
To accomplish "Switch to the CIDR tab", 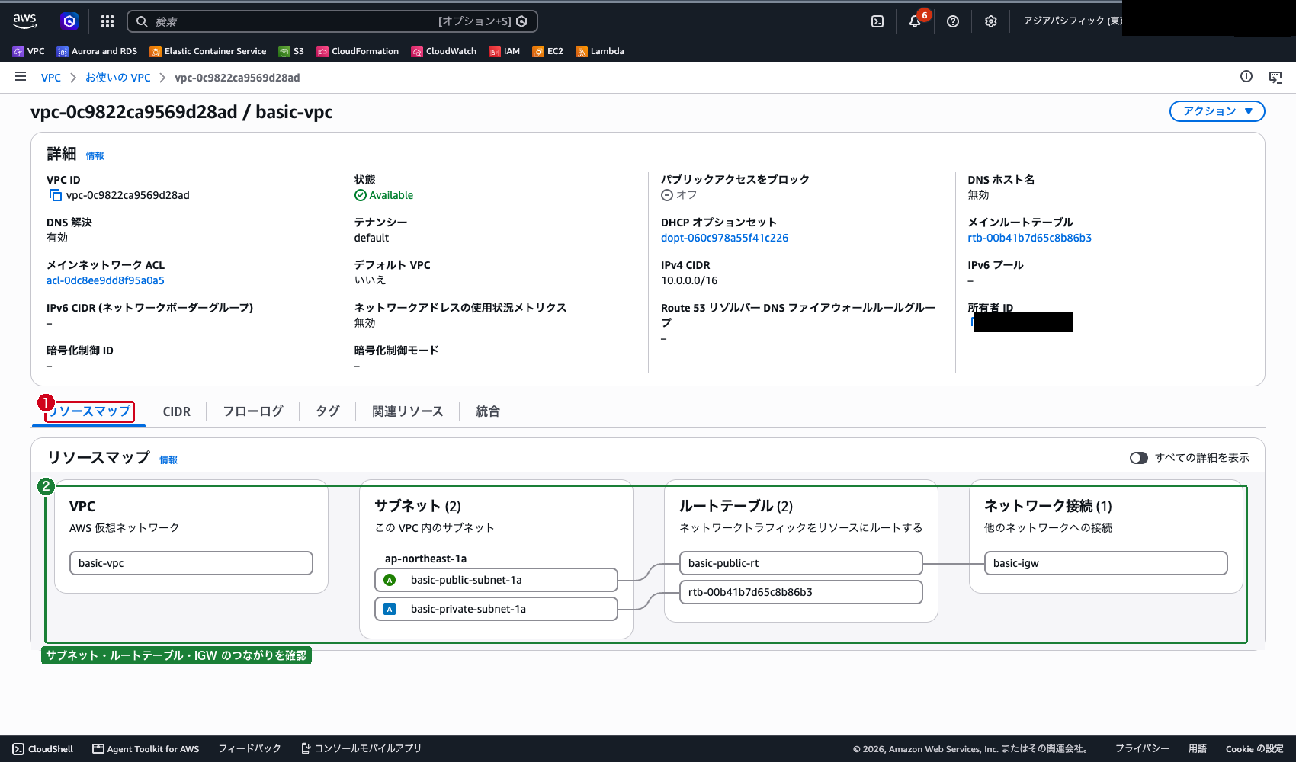I will point(177,411).
